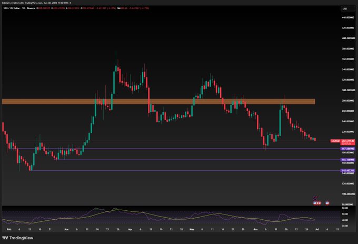Click the 240.000000 price axis label
The height and width of the screenshot is (244, 358).
tap(349, 121)
